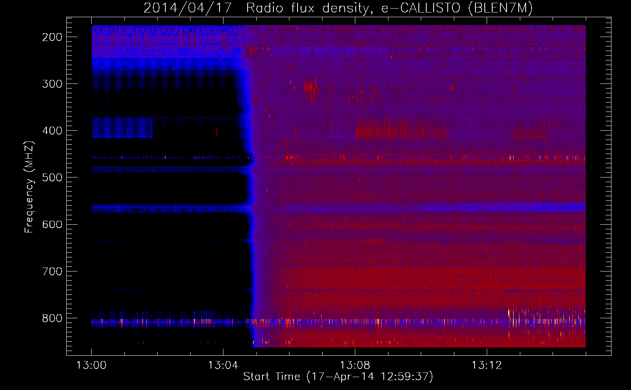The image size is (631, 390).
Task: Click the 13:04 time tick label
Action: [223, 365]
